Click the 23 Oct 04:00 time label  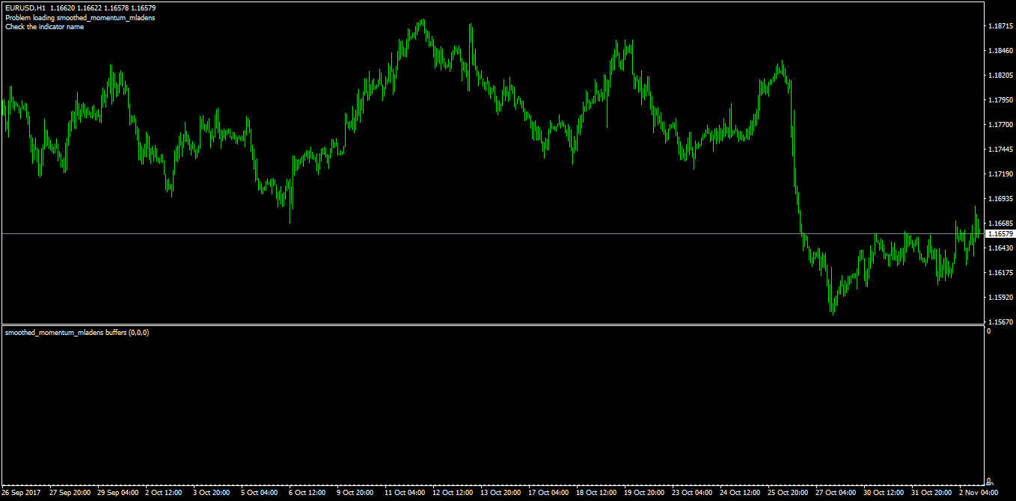(693, 493)
